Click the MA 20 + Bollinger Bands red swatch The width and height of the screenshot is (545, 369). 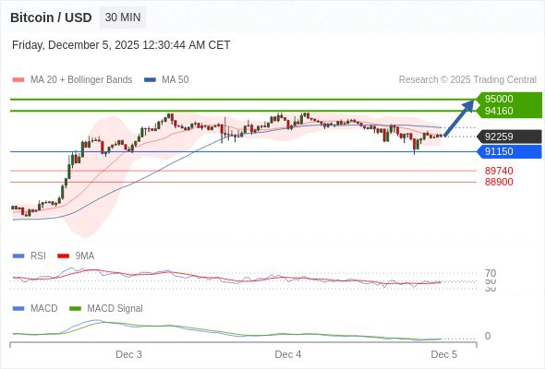coord(18,80)
